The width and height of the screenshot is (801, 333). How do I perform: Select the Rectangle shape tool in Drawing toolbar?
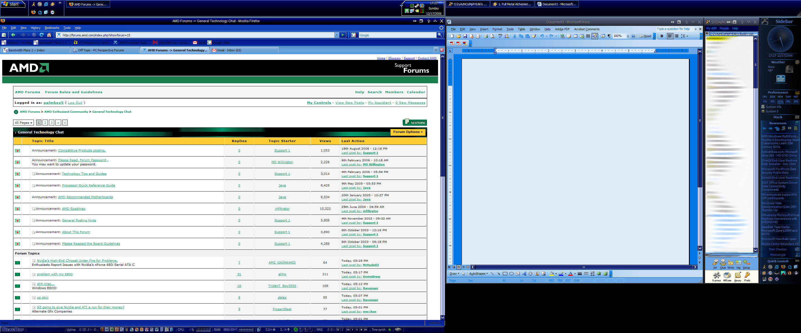[505, 274]
